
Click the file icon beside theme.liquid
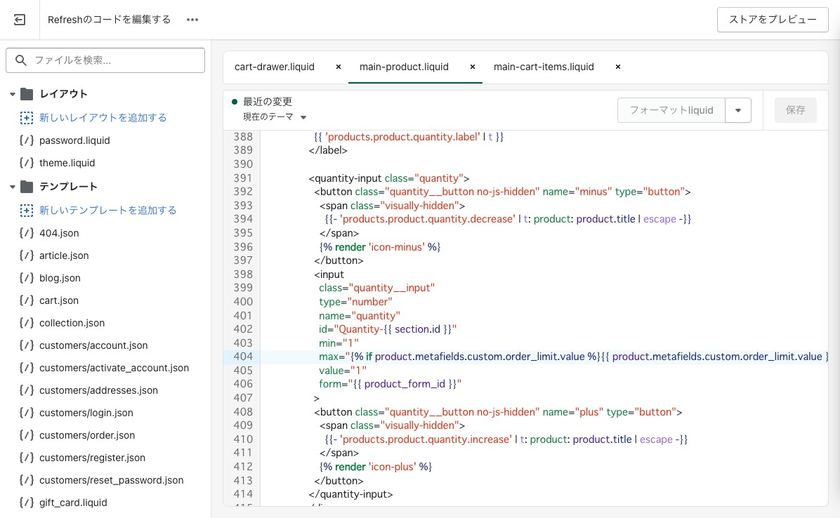[x=27, y=163]
